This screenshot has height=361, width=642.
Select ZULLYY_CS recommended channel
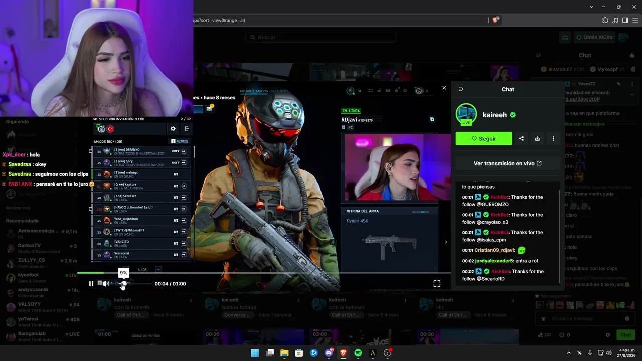42,263
